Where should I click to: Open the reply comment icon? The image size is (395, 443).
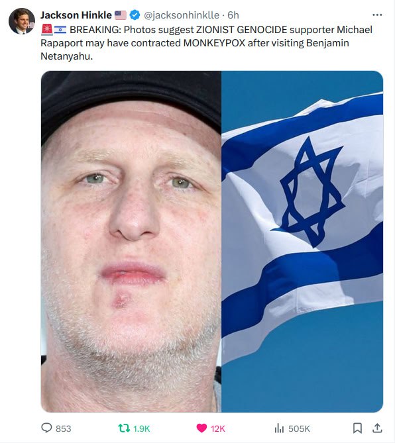click(x=46, y=428)
